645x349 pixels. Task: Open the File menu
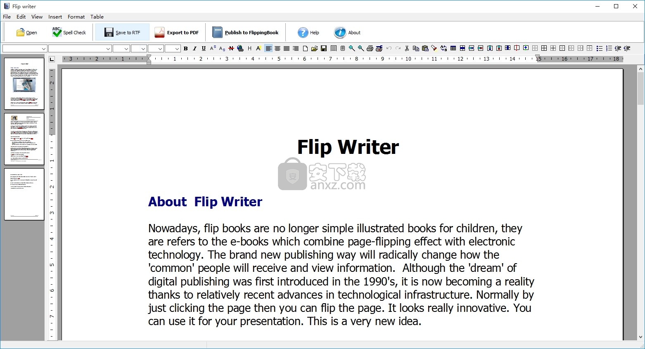[x=7, y=17]
